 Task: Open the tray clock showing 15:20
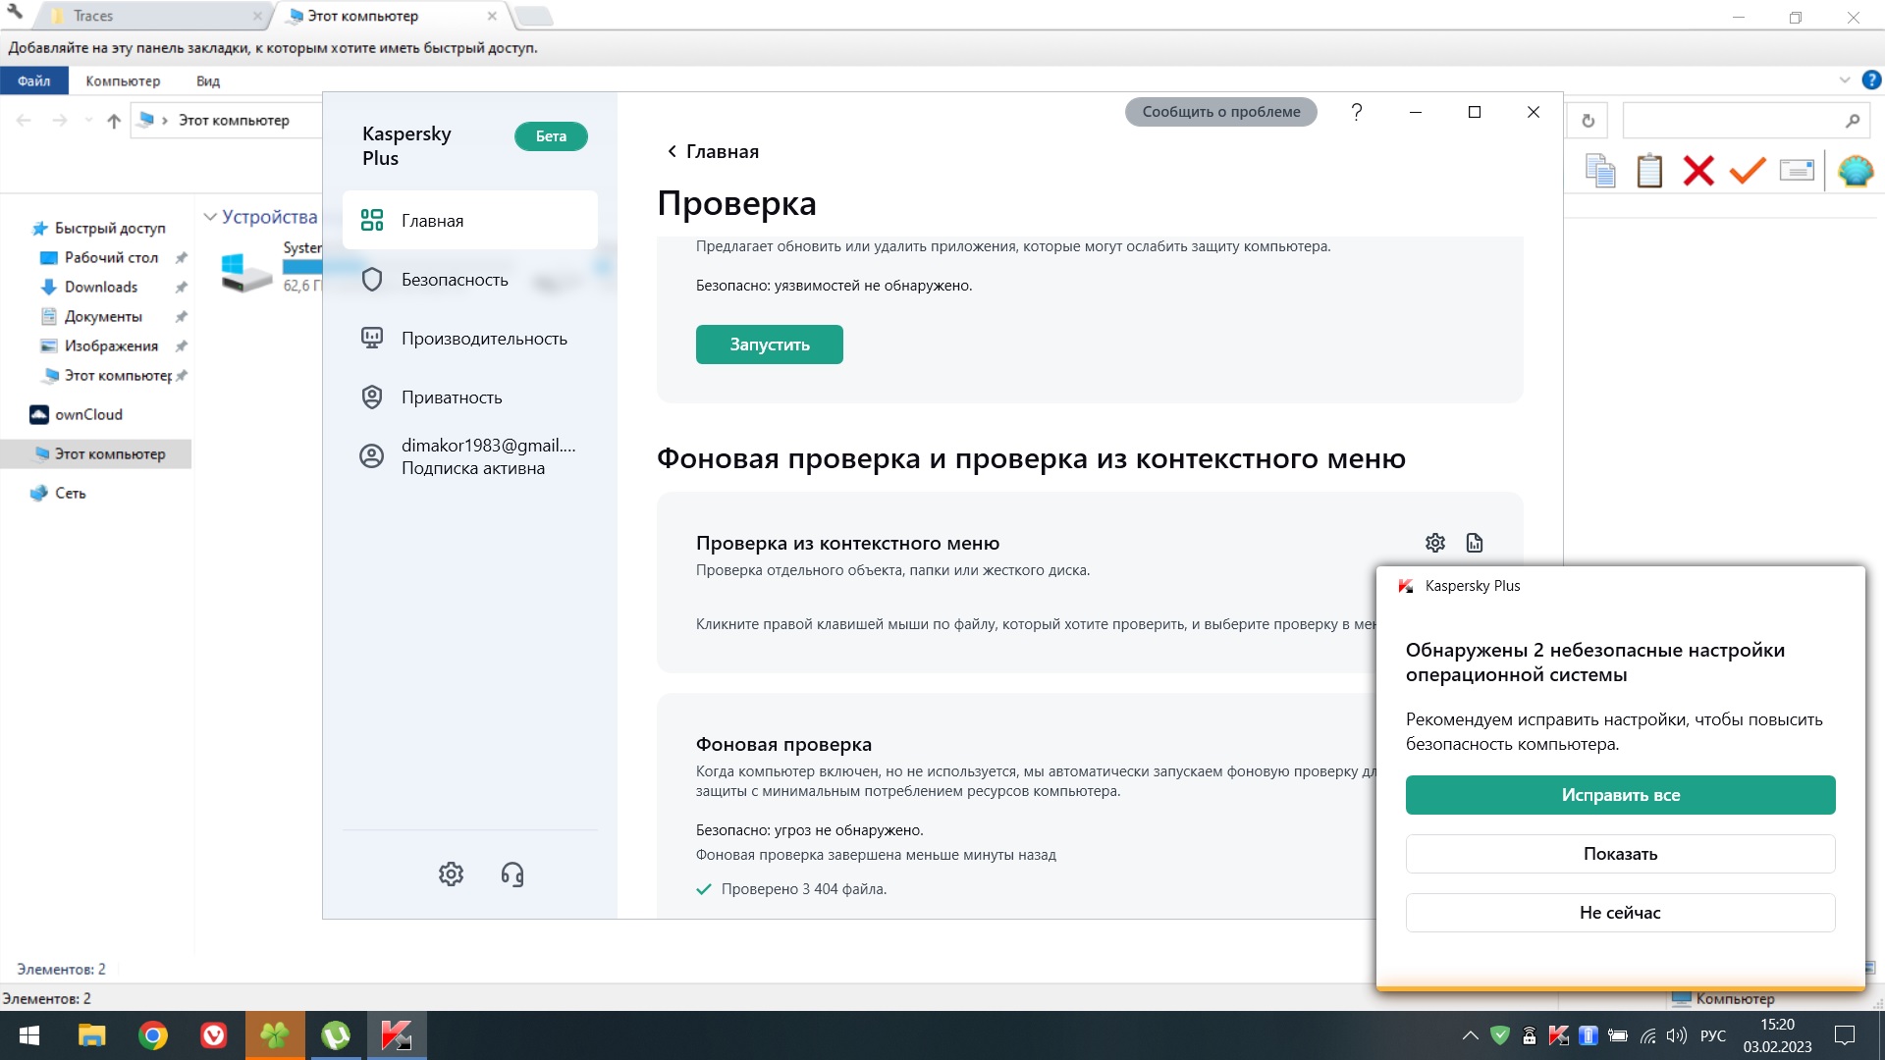tap(1778, 1035)
